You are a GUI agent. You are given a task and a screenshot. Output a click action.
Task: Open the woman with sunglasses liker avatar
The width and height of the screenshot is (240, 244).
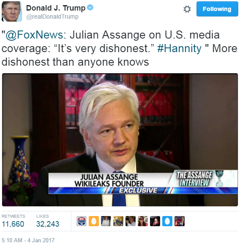143,221
